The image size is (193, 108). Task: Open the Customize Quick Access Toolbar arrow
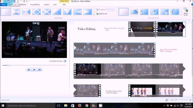27,1
